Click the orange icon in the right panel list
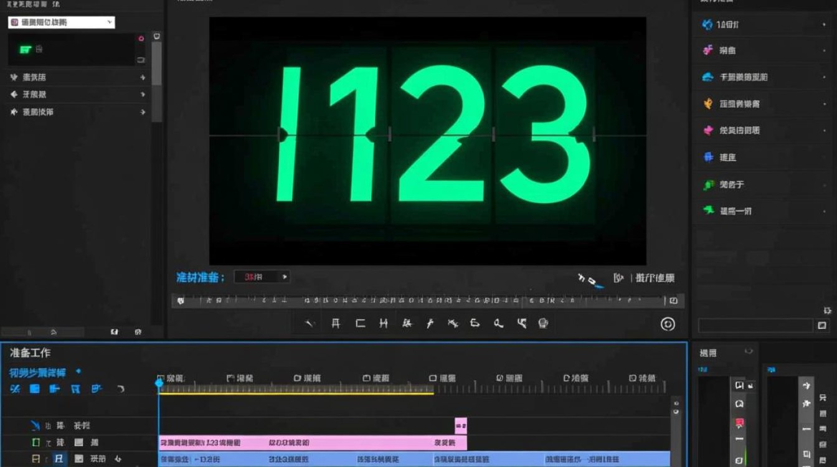Viewport: 837px width, 467px height. (707, 103)
